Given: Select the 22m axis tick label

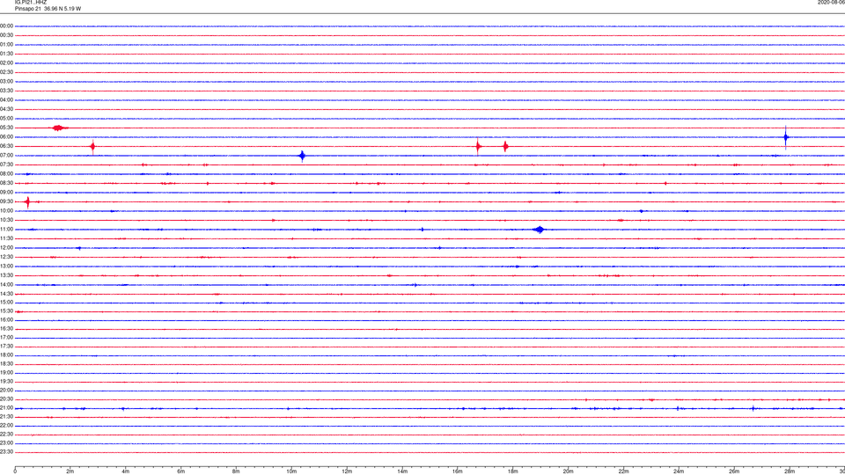Looking at the screenshot, I should coord(623,471).
